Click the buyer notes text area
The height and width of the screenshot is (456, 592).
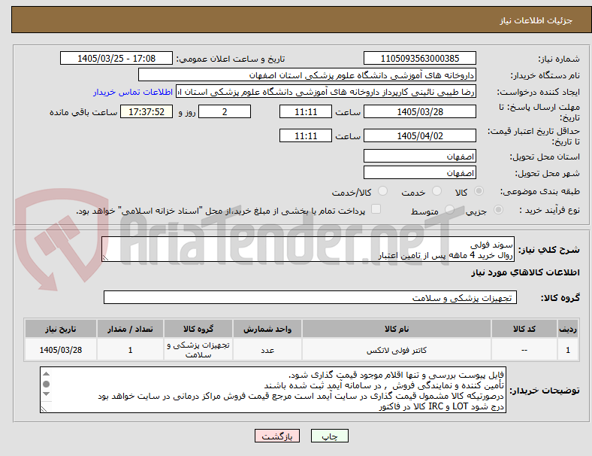click(x=273, y=390)
